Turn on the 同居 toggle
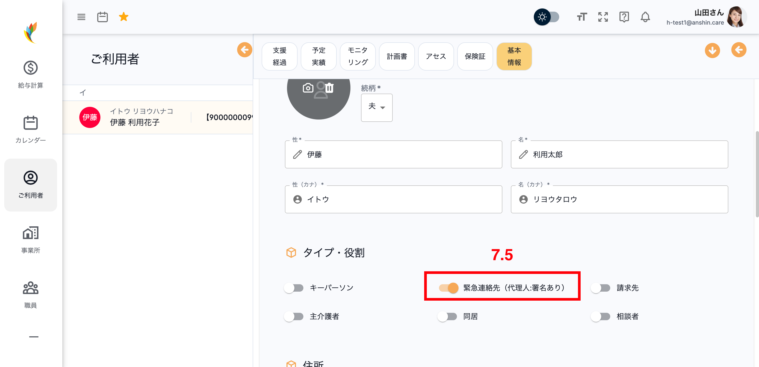The height and width of the screenshot is (367, 759). point(447,316)
